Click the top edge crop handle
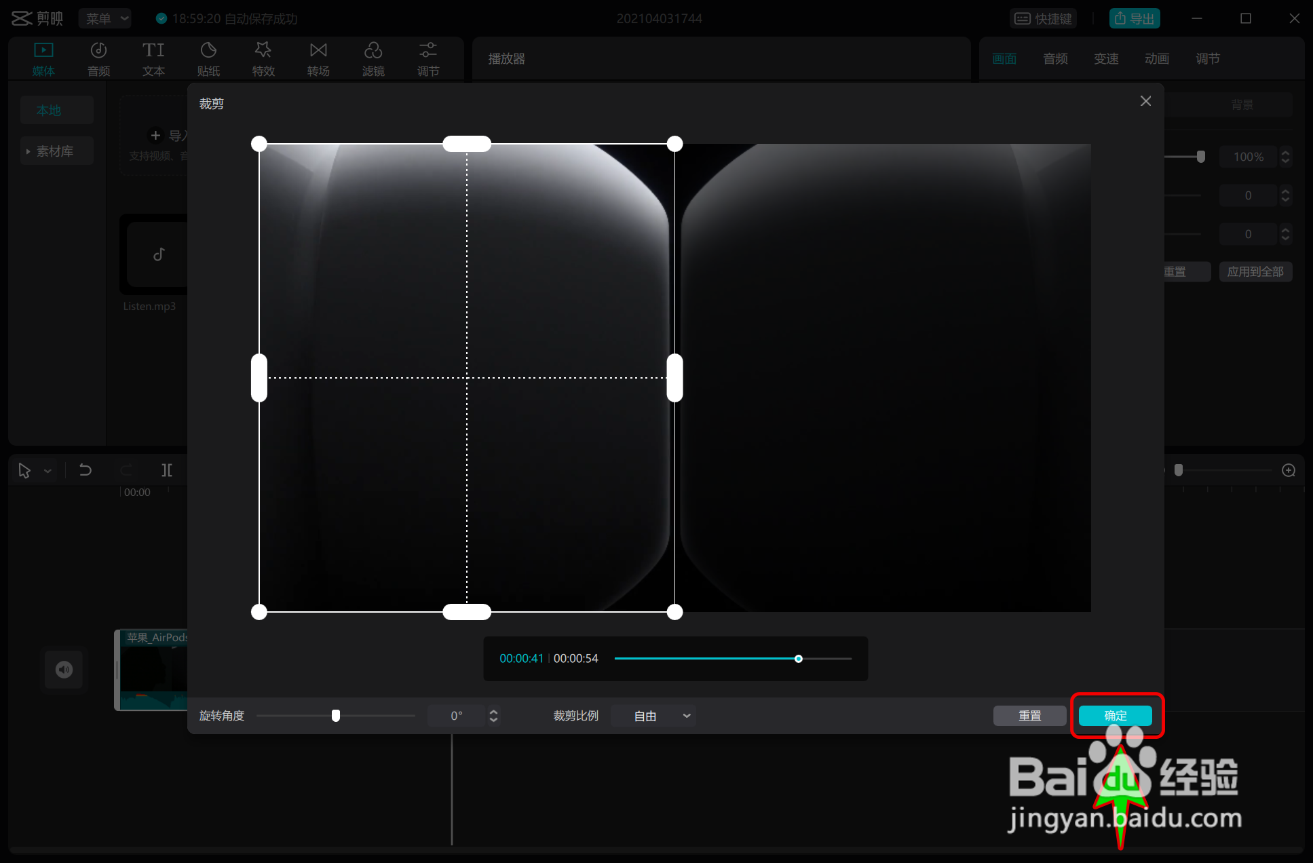1313x863 pixels. pyautogui.click(x=467, y=144)
